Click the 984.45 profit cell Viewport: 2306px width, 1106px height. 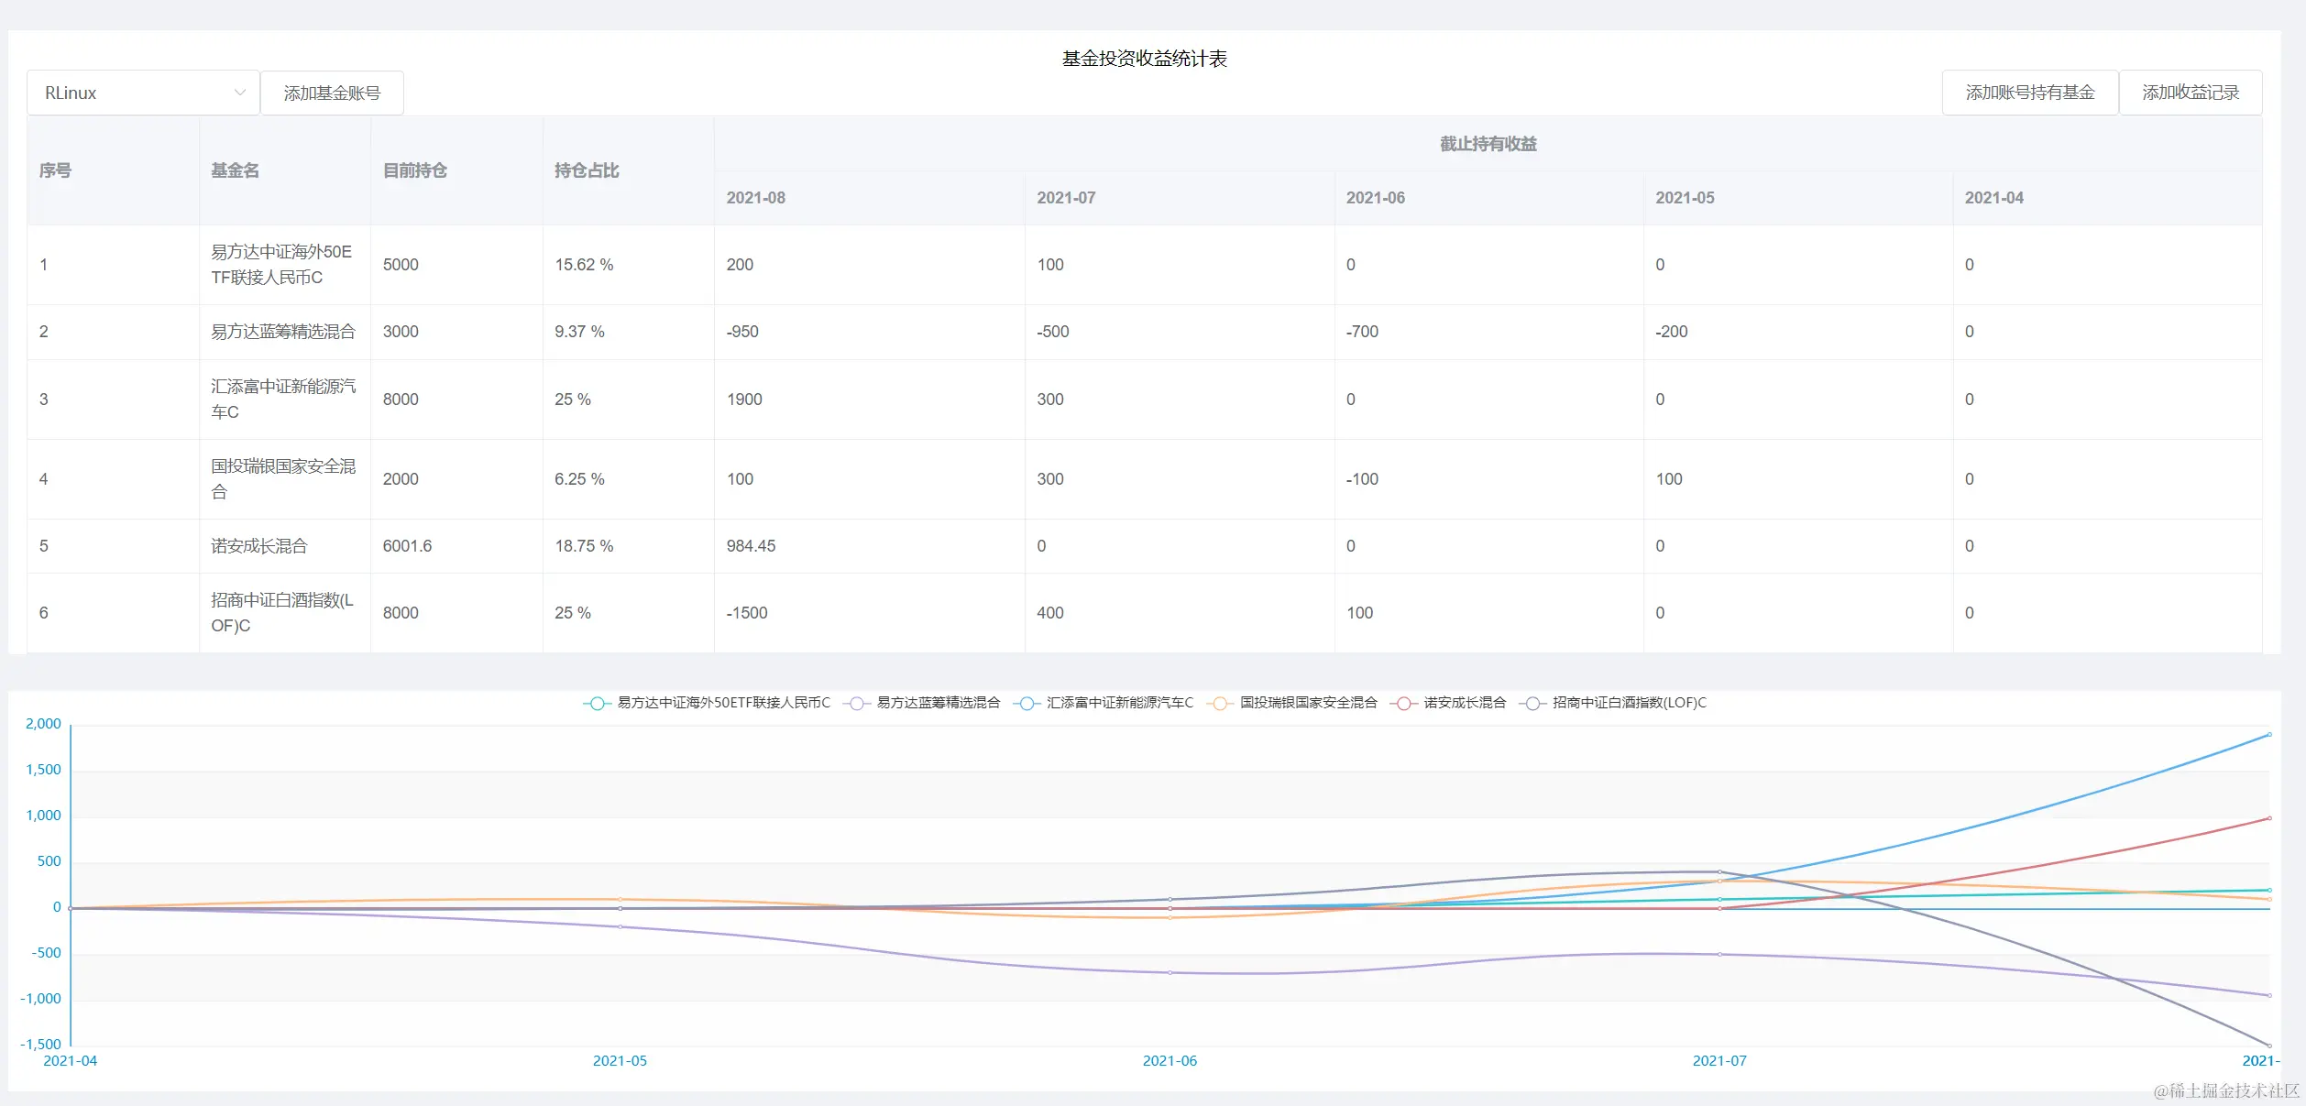pyautogui.click(x=751, y=546)
